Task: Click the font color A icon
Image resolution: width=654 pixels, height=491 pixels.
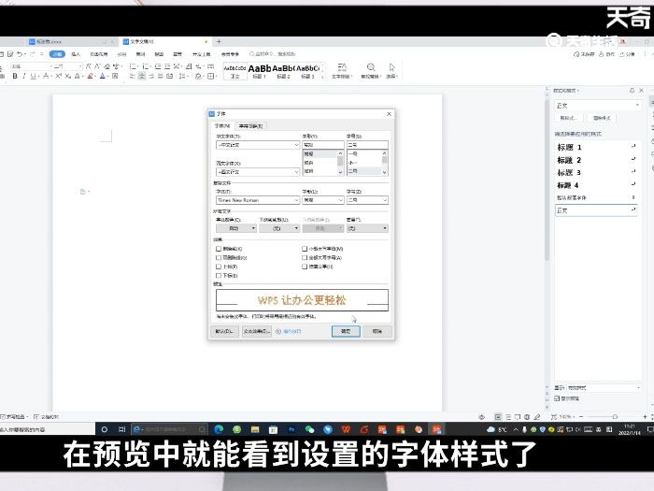Action: click(103, 76)
